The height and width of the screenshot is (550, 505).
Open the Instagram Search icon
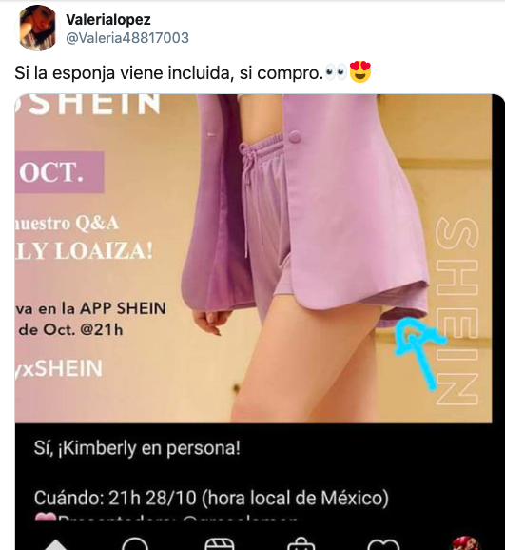[x=135, y=543]
